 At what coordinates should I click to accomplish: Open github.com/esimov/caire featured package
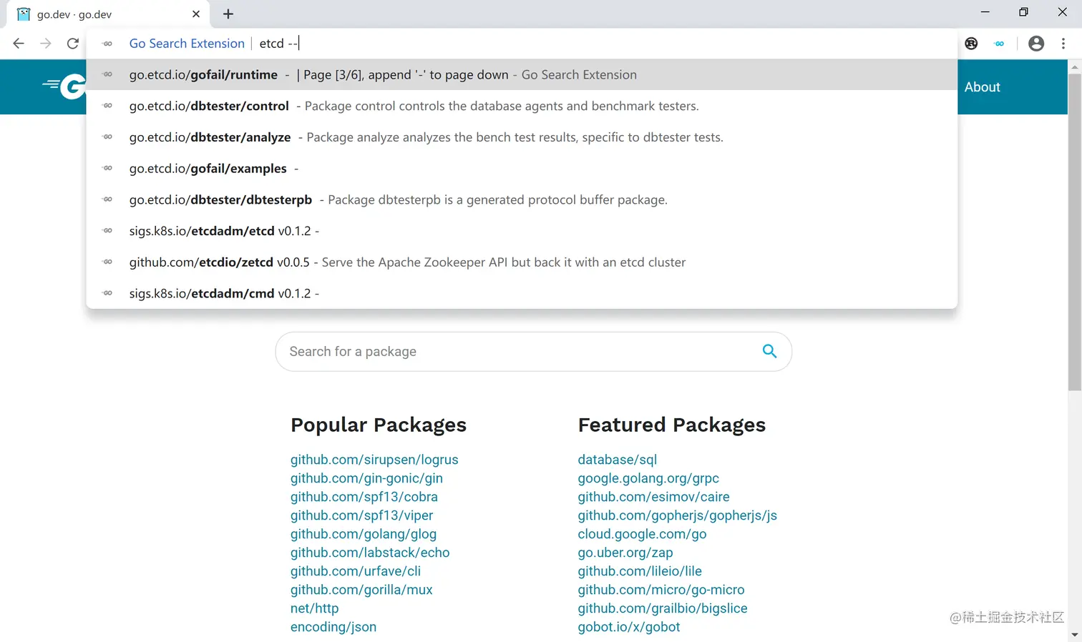click(654, 497)
